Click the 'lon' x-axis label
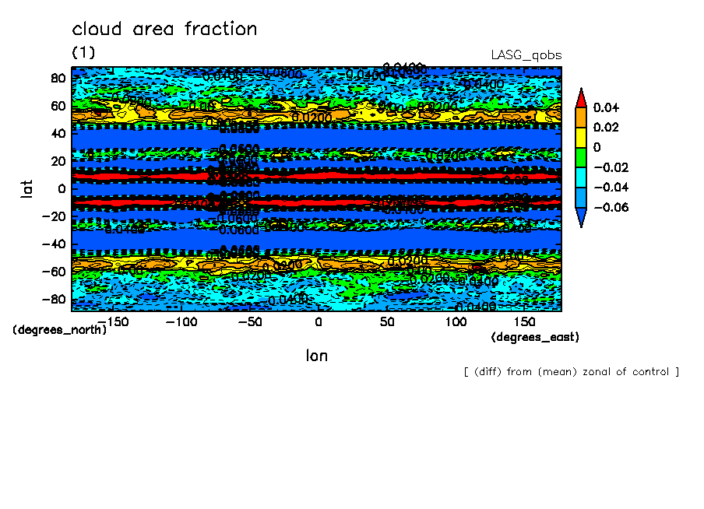The height and width of the screenshot is (509, 704). point(316,356)
